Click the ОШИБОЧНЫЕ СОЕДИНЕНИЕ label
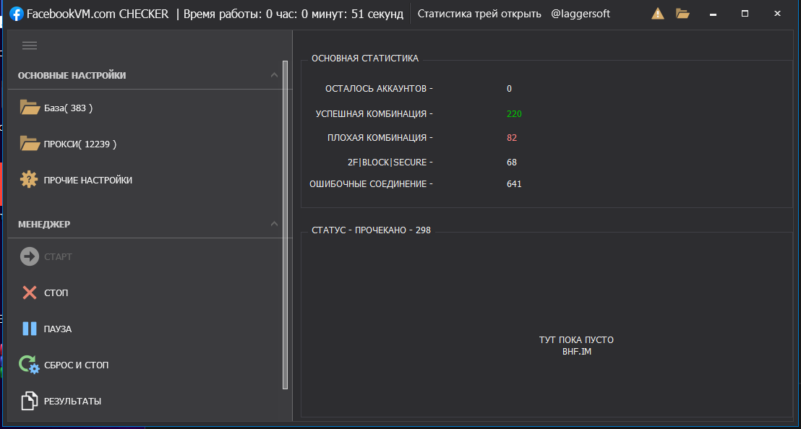Screen dimensions: 801x429 [x=371, y=184]
